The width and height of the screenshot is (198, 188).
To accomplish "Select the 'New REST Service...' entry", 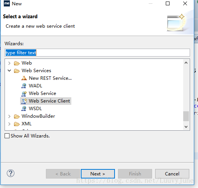I will click(50, 78).
